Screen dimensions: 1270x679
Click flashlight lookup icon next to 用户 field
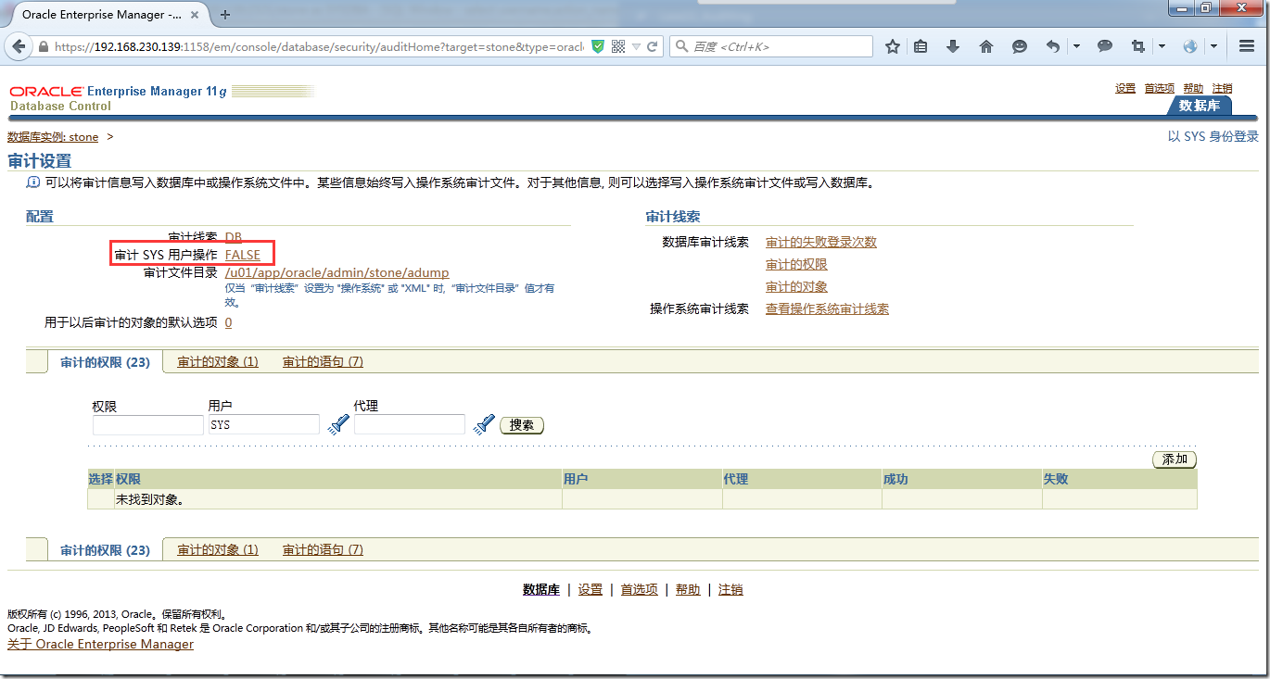tap(337, 424)
